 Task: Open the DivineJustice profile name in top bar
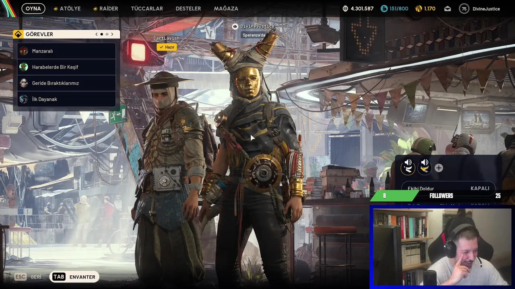tap(486, 8)
